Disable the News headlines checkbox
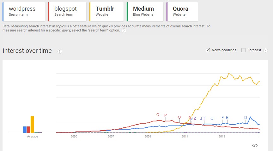273x151 pixels. (x=208, y=50)
